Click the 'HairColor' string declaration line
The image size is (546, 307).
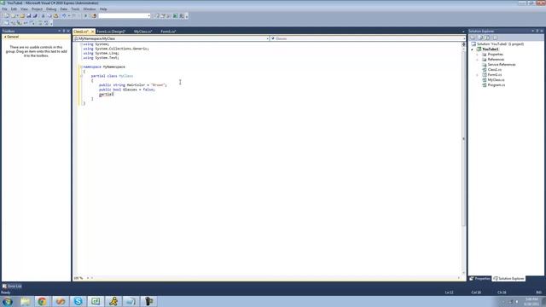133,85
